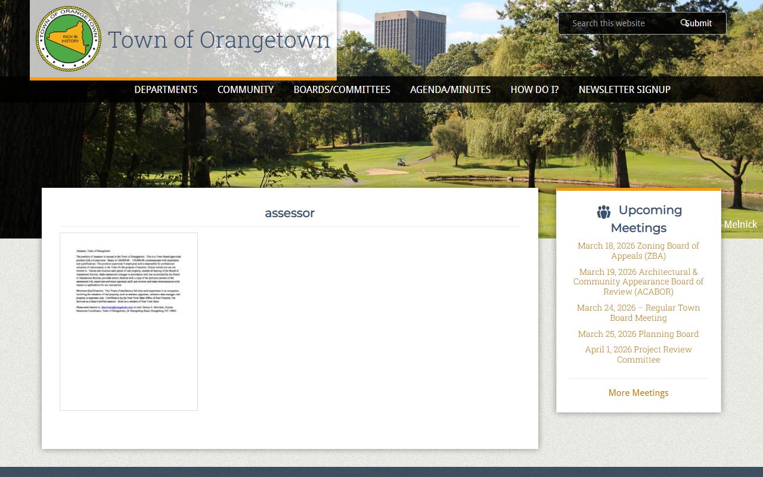Viewport: 763px width, 477px height.
Task: Open March 19 ACABOR meeting link
Action: [x=638, y=281]
